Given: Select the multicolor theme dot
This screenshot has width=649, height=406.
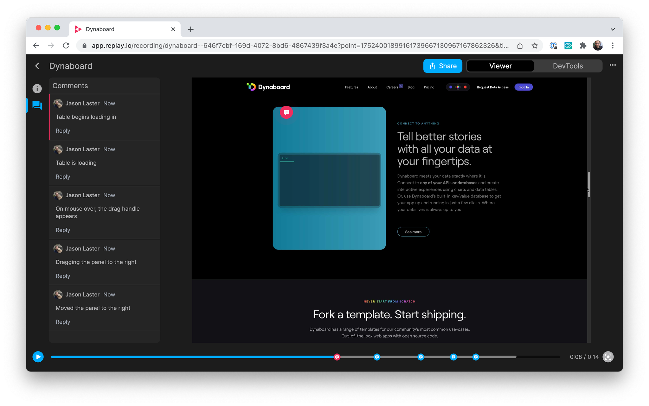Looking at the screenshot, I should click(x=458, y=87).
